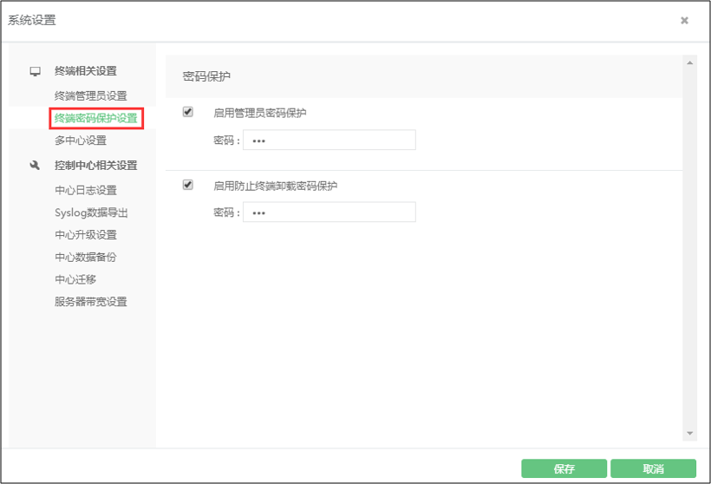Click the 取消 button
The height and width of the screenshot is (484, 711).
(653, 468)
